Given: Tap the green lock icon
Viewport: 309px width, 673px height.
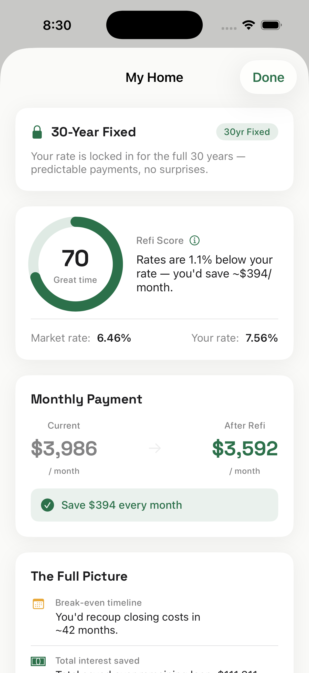Looking at the screenshot, I should pyautogui.click(x=37, y=132).
